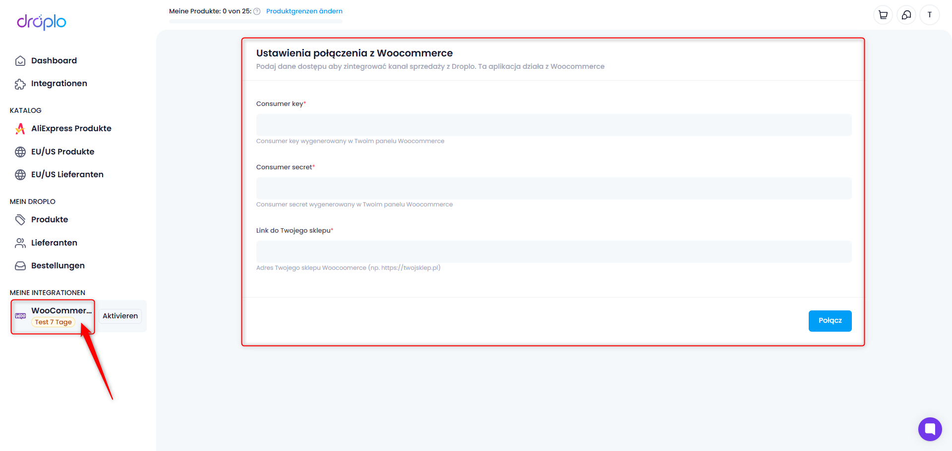The height and width of the screenshot is (451, 952).
Task: Click hint Adres Twojego sklepu Woocoomerce
Action: [x=348, y=268]
